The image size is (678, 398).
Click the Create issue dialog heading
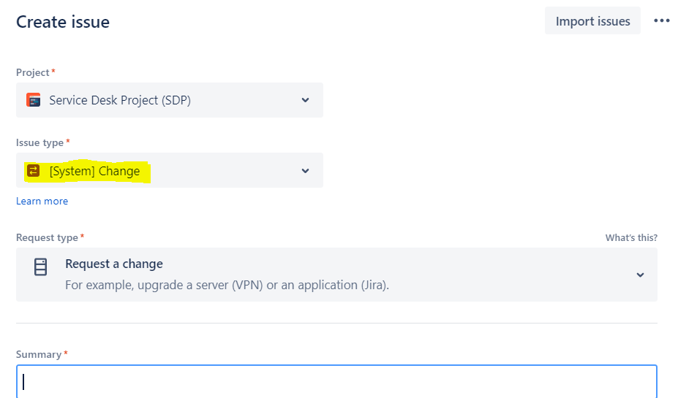point(63,22)
